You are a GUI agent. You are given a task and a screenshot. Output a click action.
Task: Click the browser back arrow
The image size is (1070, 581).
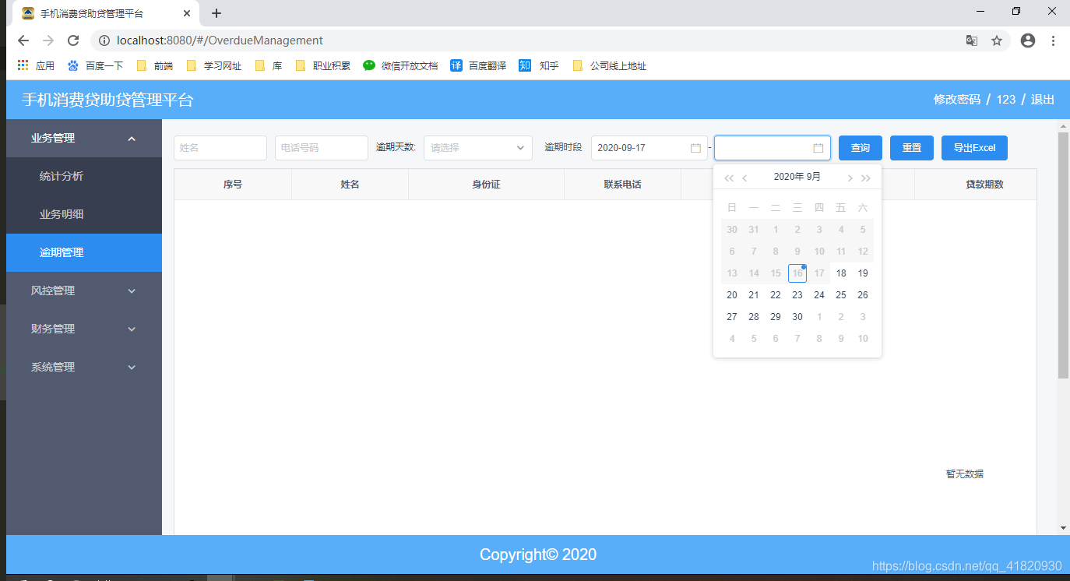click(23, 40)
